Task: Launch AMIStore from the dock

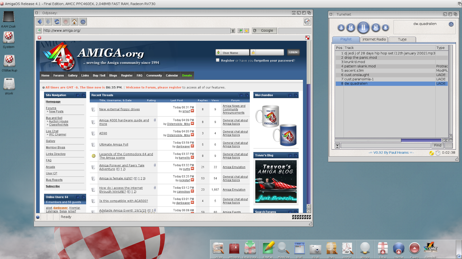Action: click(x=234, y=250)
